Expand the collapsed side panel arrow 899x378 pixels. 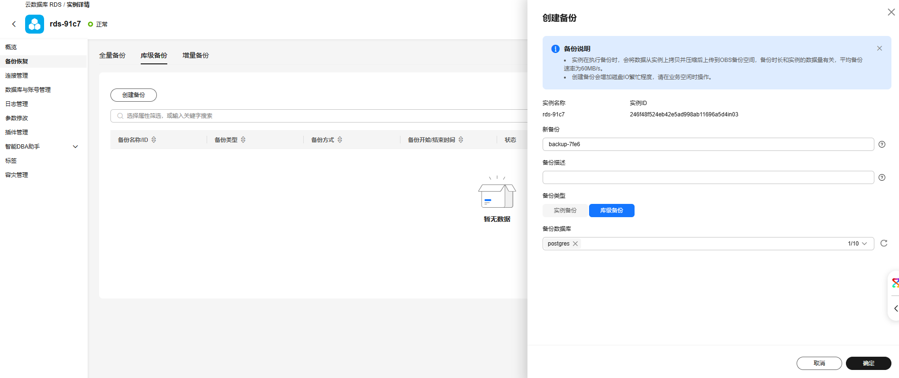895,308
